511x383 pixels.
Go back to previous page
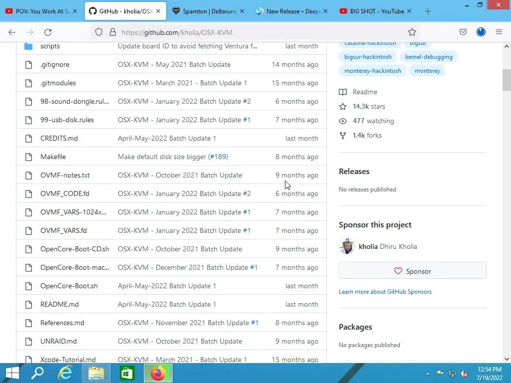(x=12, y=32)
